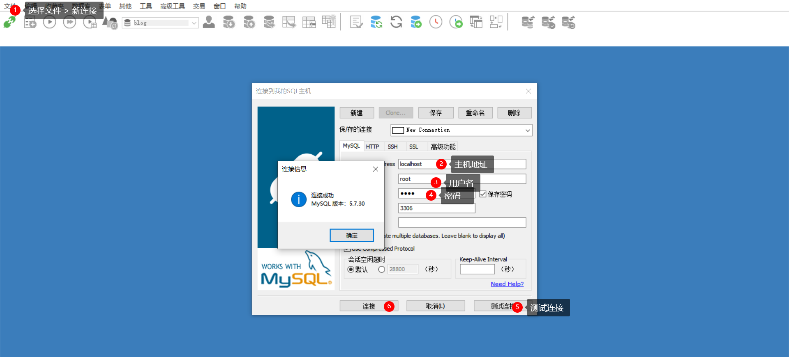Click the 测试连接 button
Viewport: 789px width, 357px height.
coord(502,306)
